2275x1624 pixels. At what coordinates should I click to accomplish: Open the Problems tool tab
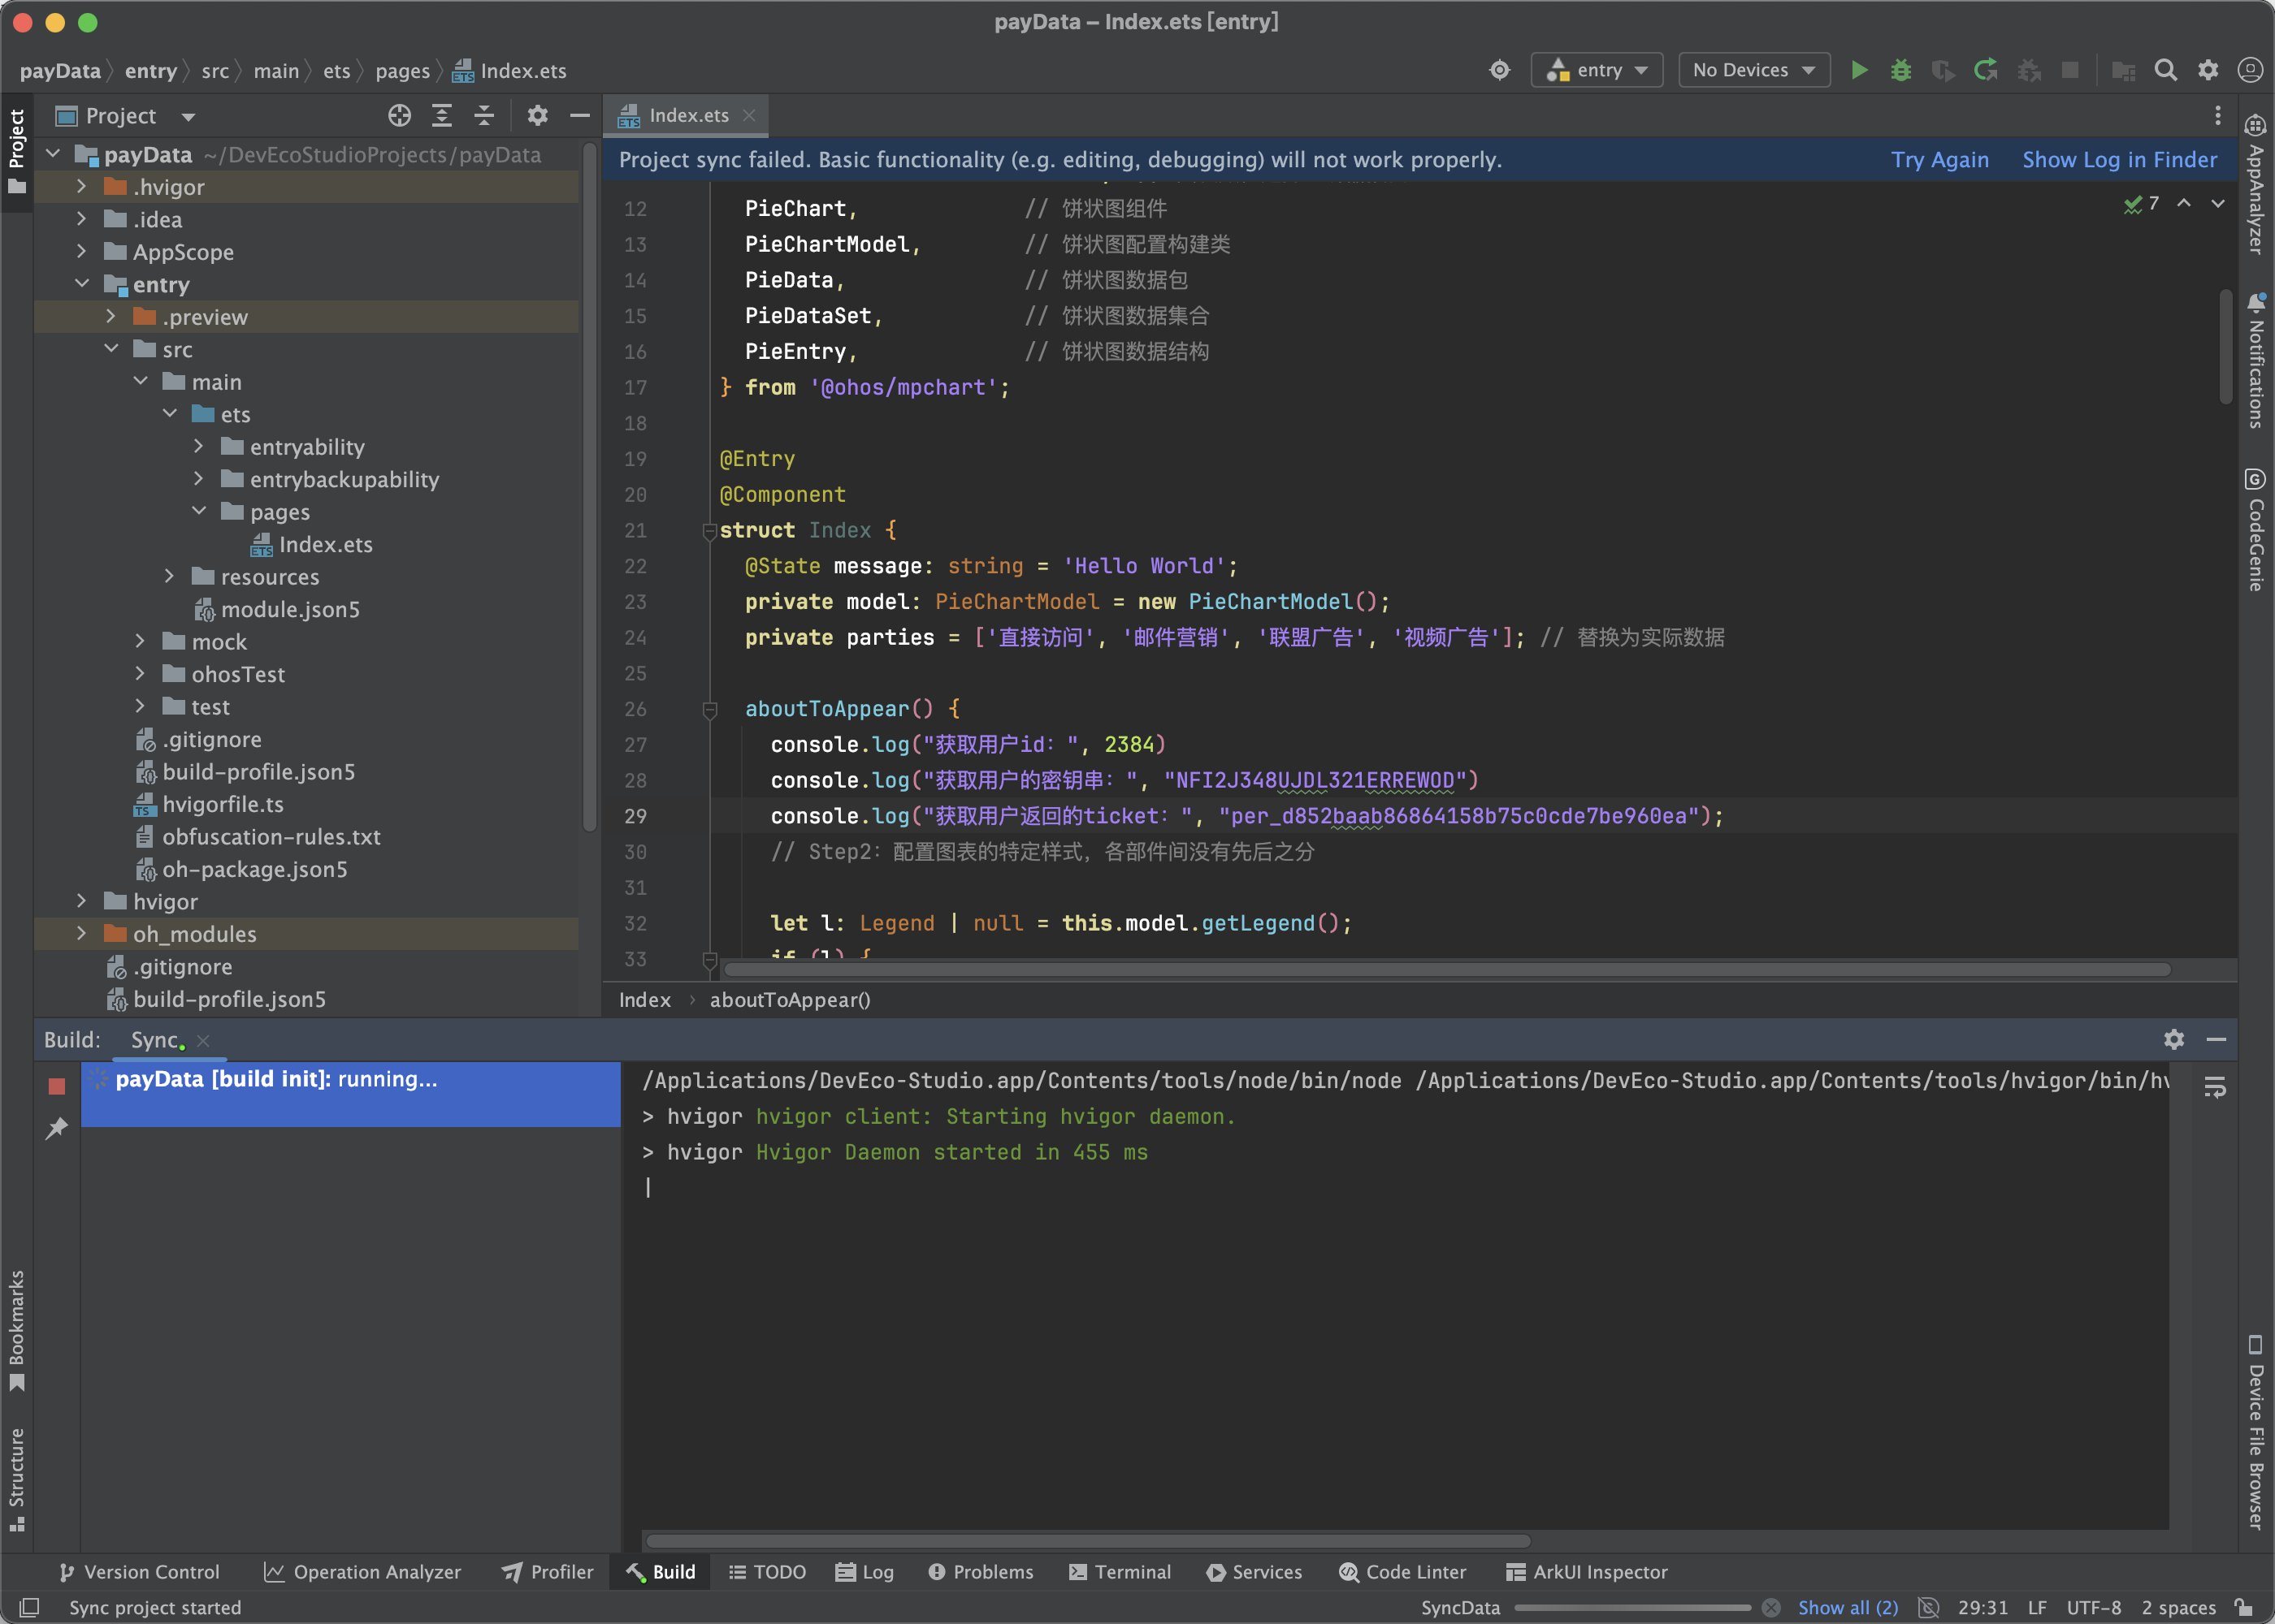(981, 1572)
